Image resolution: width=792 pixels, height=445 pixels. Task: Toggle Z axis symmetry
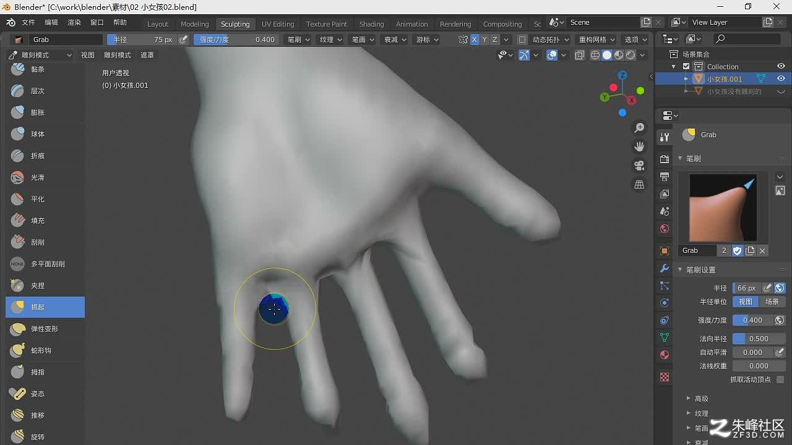tap(494, 40)
